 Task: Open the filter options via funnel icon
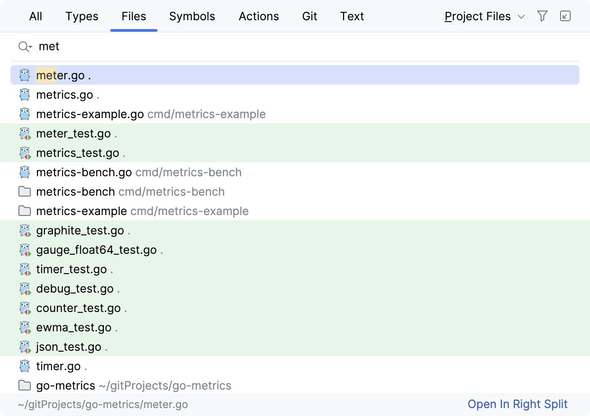(542, 16)
